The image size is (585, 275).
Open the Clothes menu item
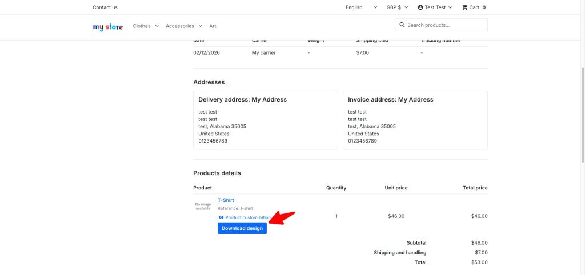[142, 26]
